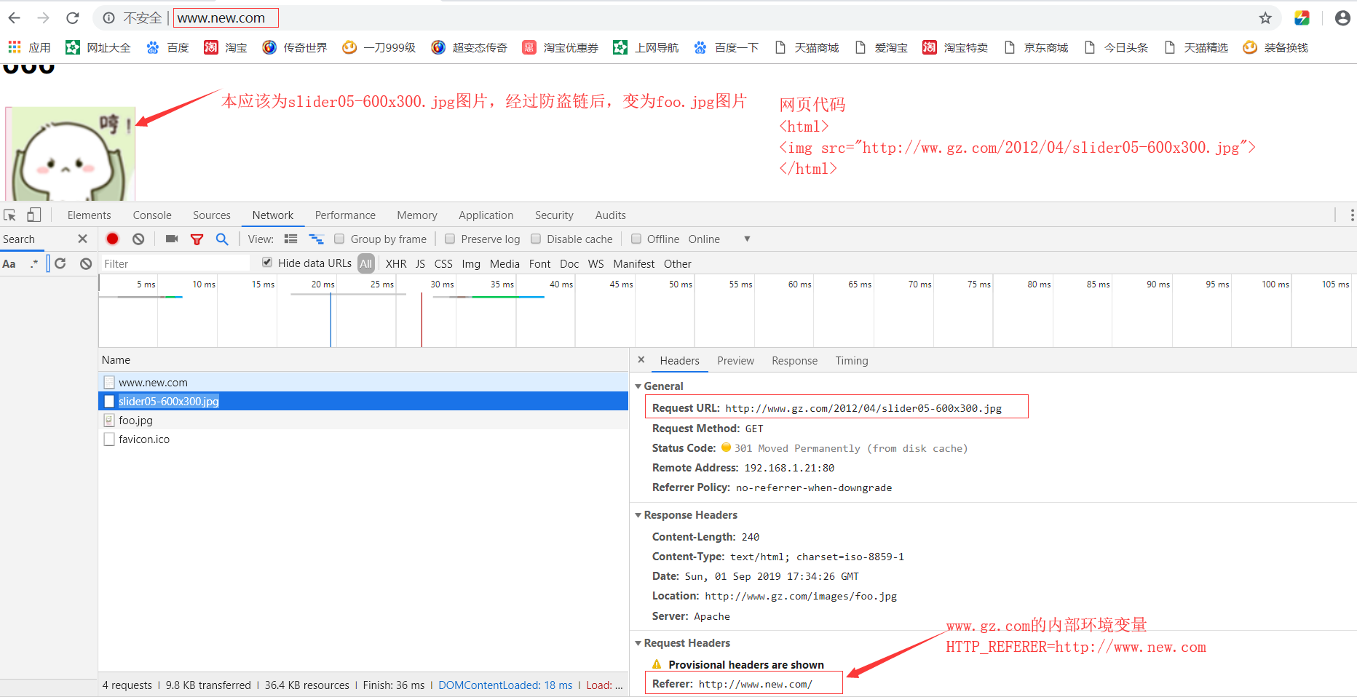
Task: Open the Timing tab in request details
Action: [851, 361]
